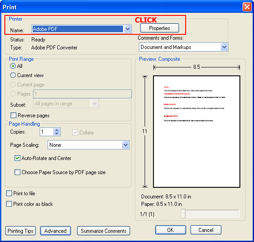The height and width of the screenshot is (242, 254).
Task: Enable the Print to file option
Action: point(9,193)
